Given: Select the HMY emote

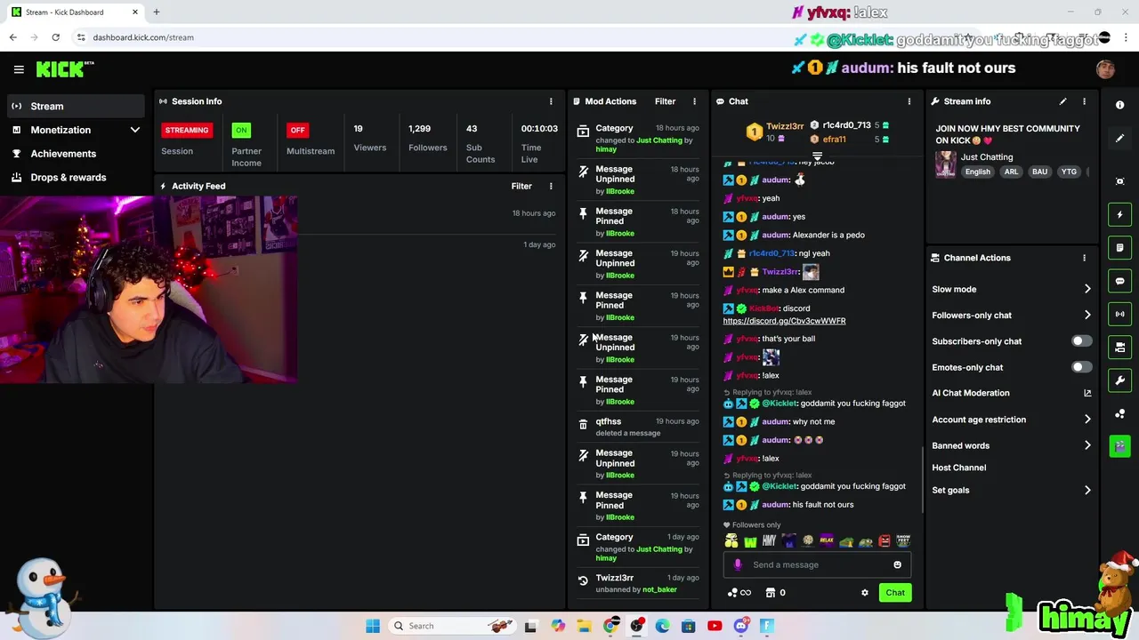Looking at the screenshot, I should (x=769, y=541).
